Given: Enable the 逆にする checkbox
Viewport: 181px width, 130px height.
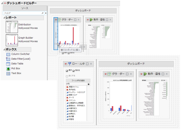Looking at the screenshot, I should pos(67,76).
